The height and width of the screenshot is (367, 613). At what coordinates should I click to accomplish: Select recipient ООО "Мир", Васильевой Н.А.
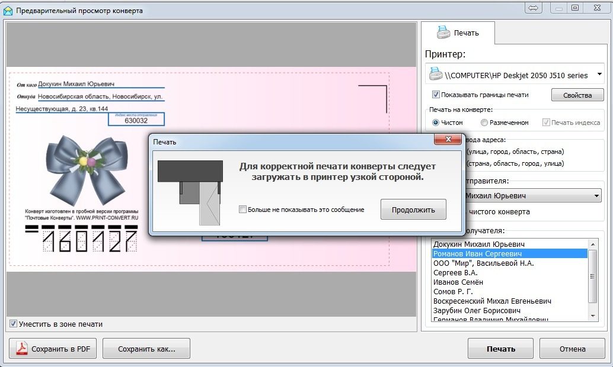[509, 263]
